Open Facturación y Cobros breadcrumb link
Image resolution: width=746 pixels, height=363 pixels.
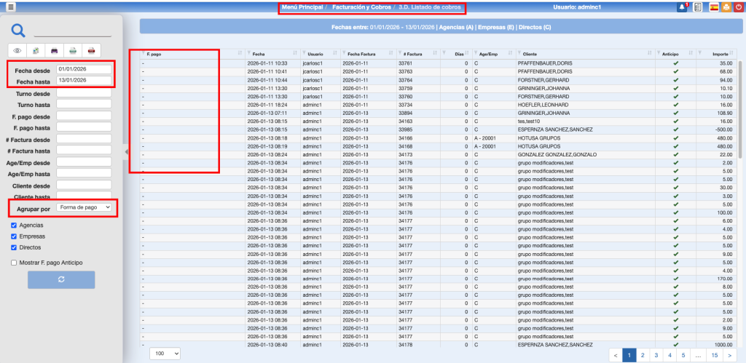(x=361, y=7)
